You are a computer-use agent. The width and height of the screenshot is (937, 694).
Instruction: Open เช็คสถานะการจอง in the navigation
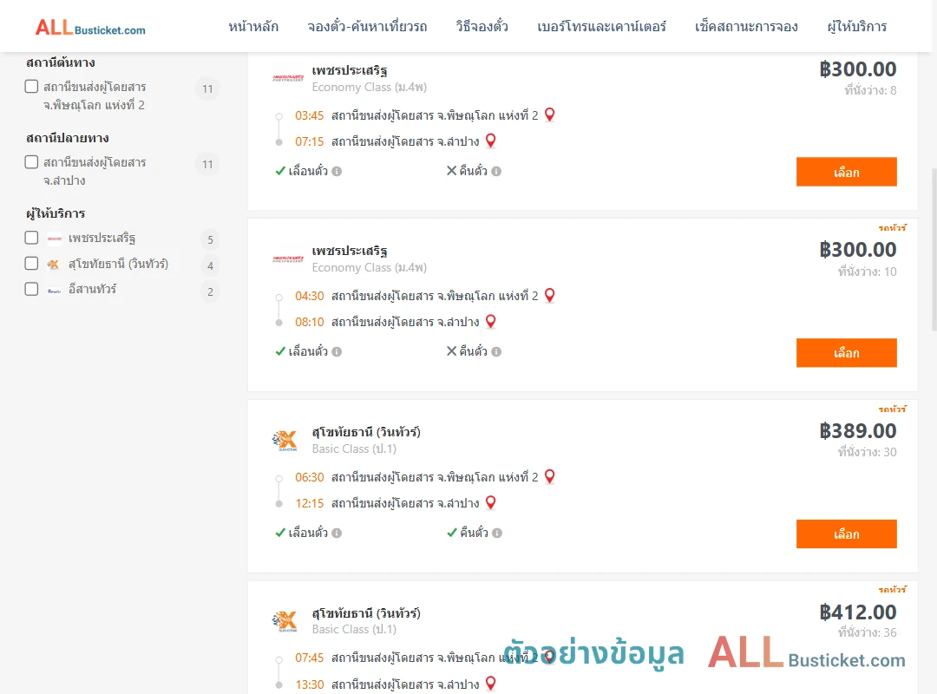click(x=746, y=27)
